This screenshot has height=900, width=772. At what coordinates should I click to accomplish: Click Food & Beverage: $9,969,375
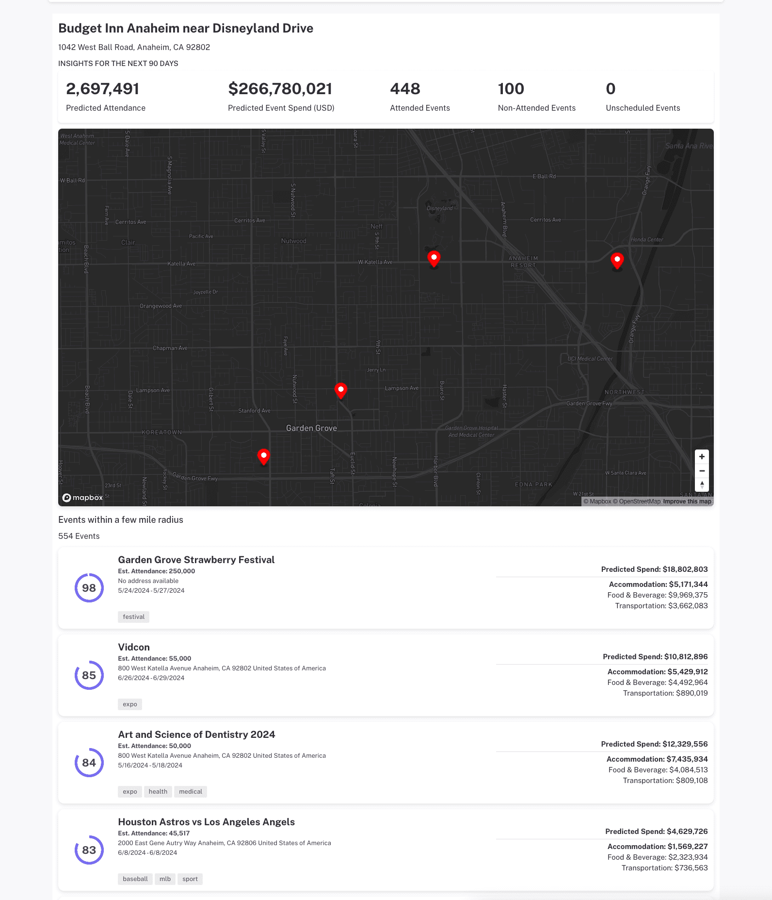point(658,595)
